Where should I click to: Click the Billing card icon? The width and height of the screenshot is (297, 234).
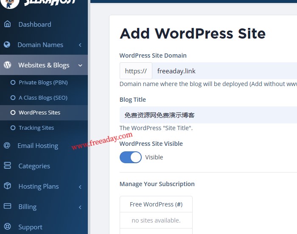tap(7, 206)
